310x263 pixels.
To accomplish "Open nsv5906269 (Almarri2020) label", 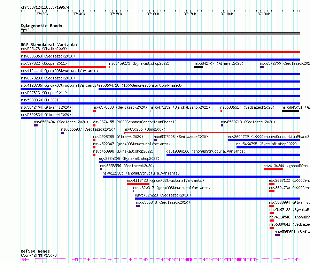I will click(x=118, y=137).
